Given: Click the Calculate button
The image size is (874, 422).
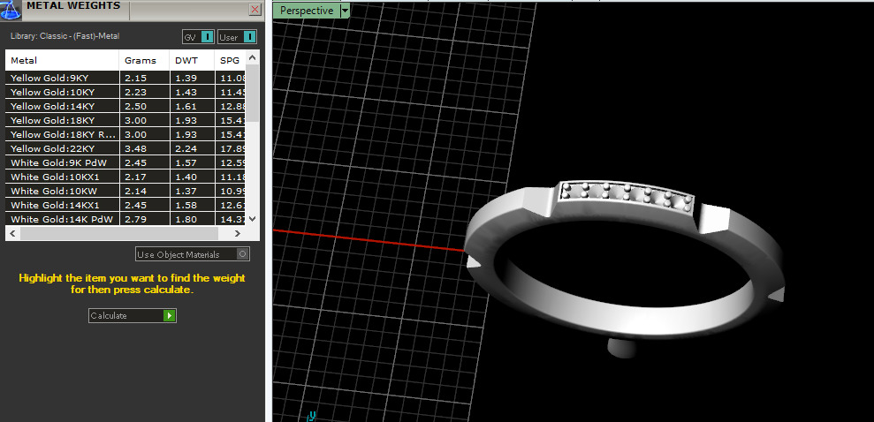Looking at the screenshot, I should pos(132,316).
